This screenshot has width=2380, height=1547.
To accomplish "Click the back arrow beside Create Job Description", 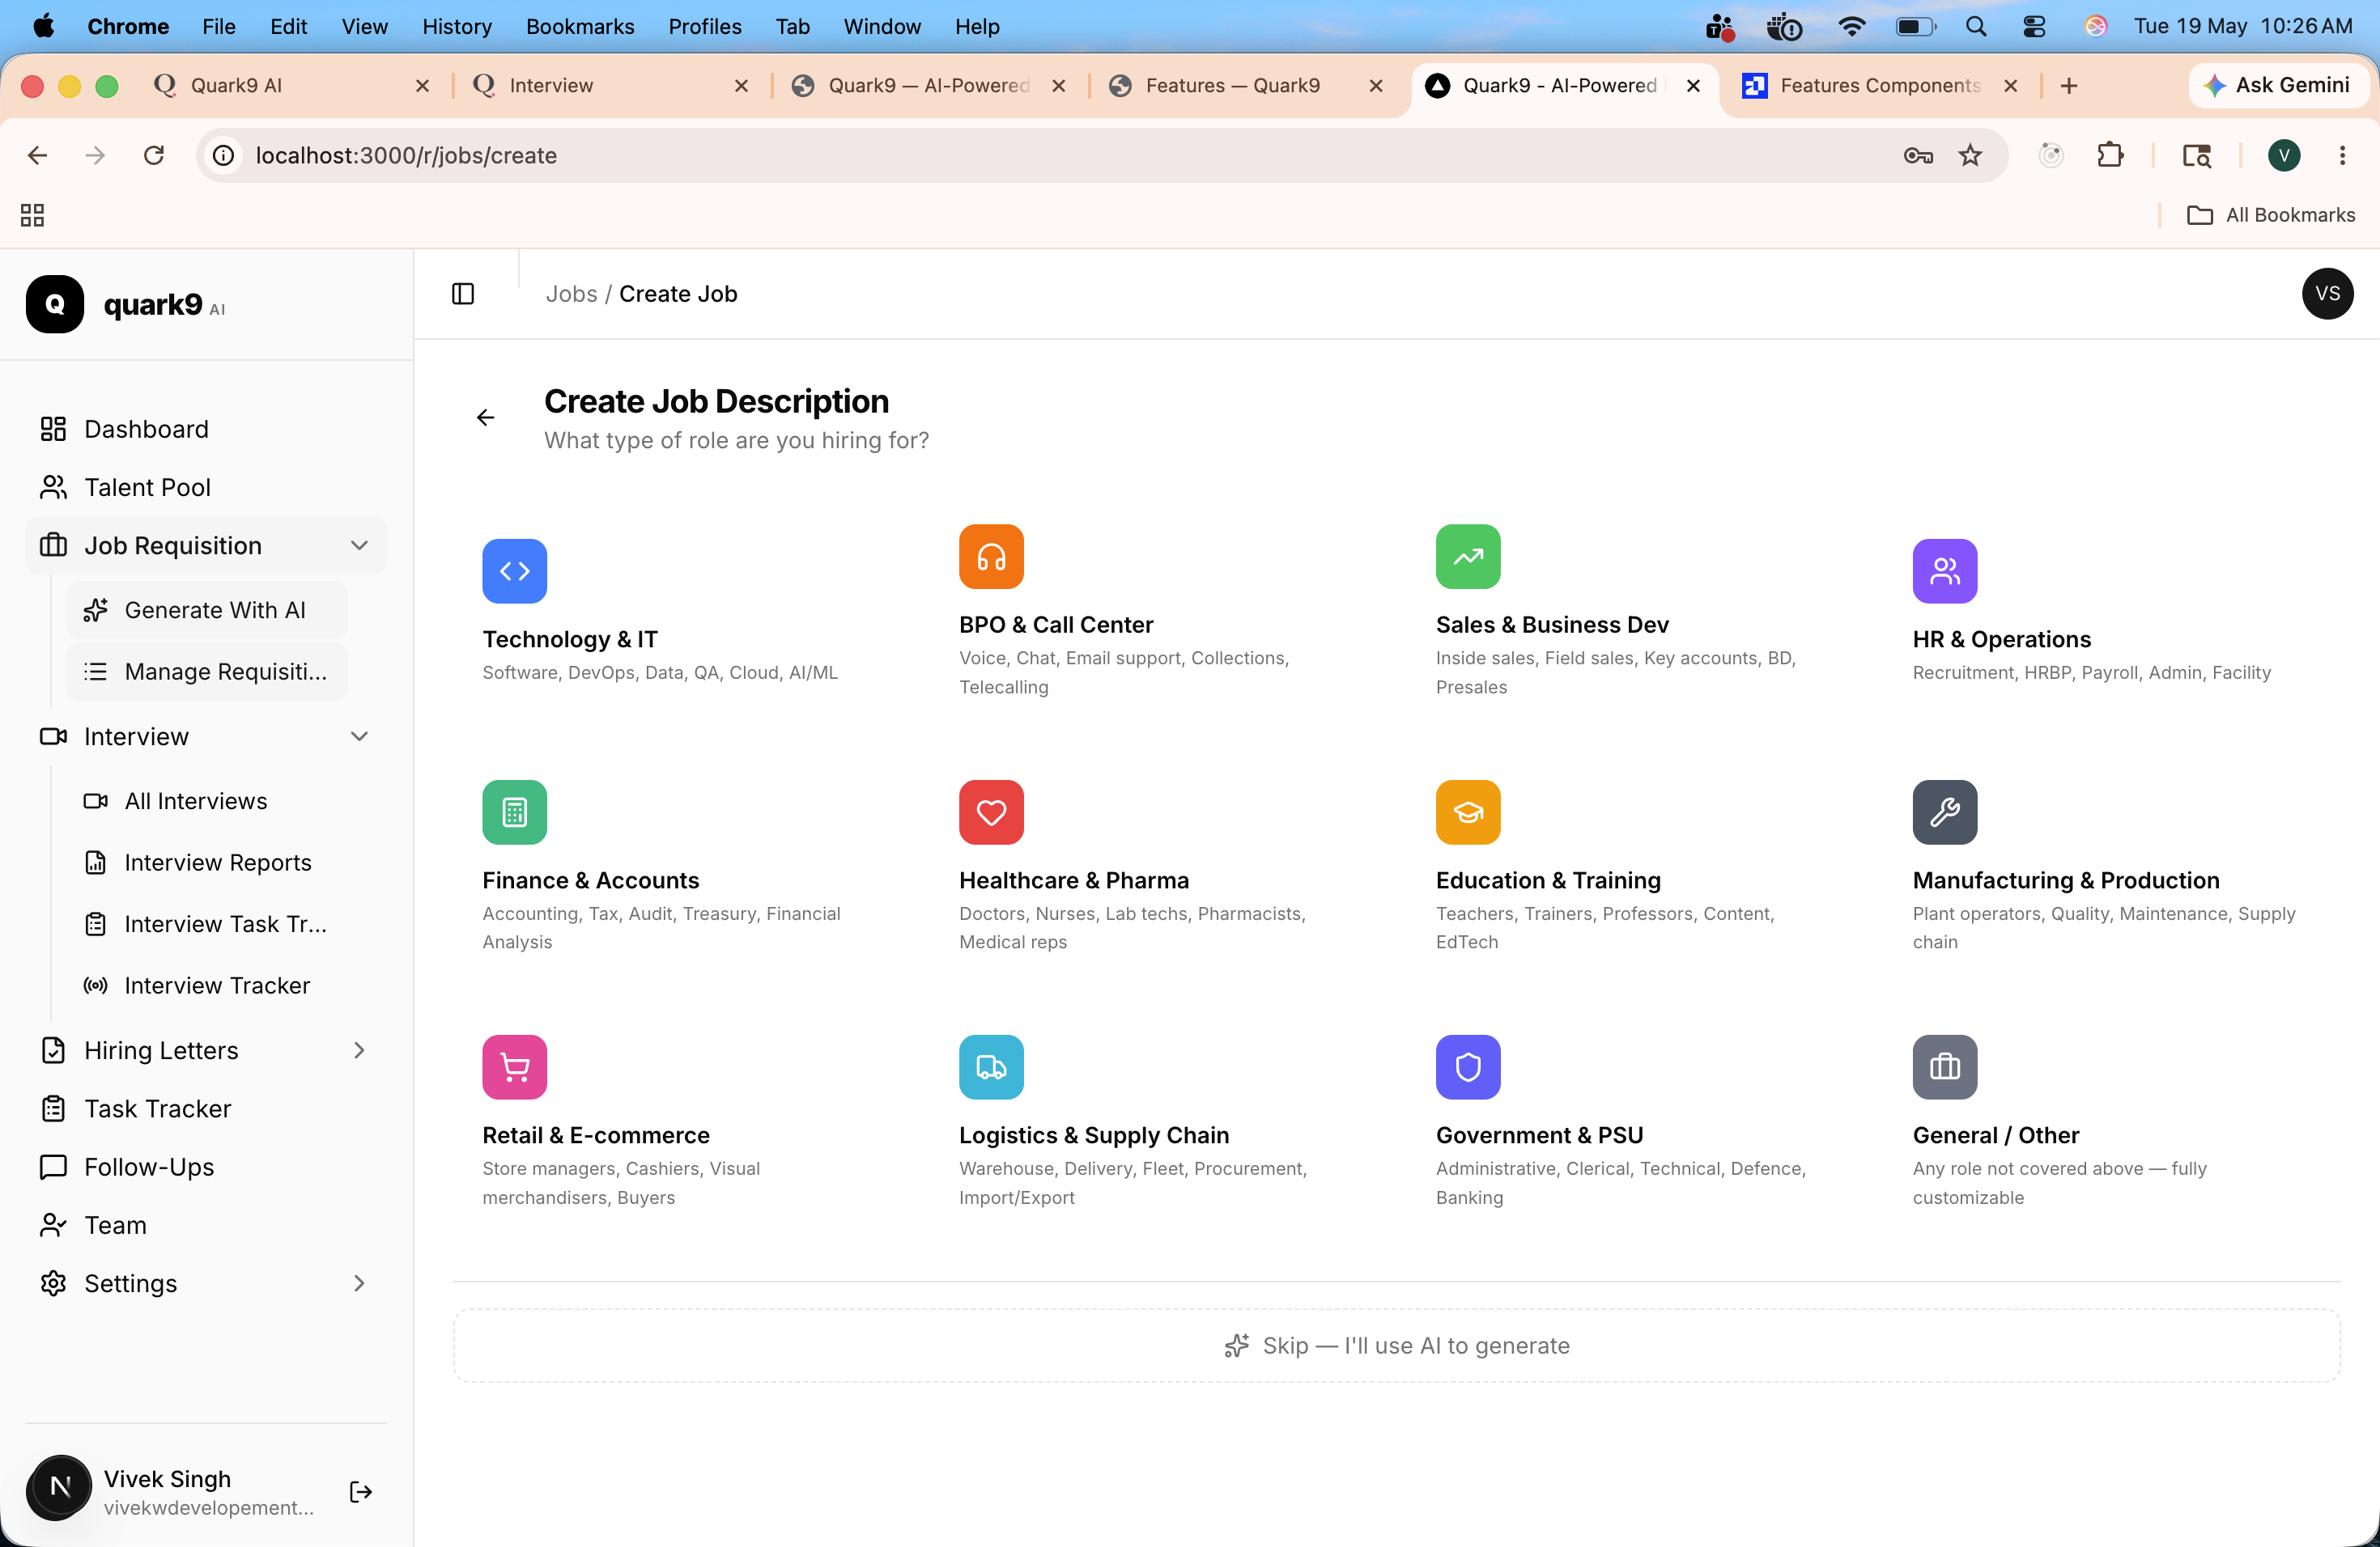I will point(486,417).
